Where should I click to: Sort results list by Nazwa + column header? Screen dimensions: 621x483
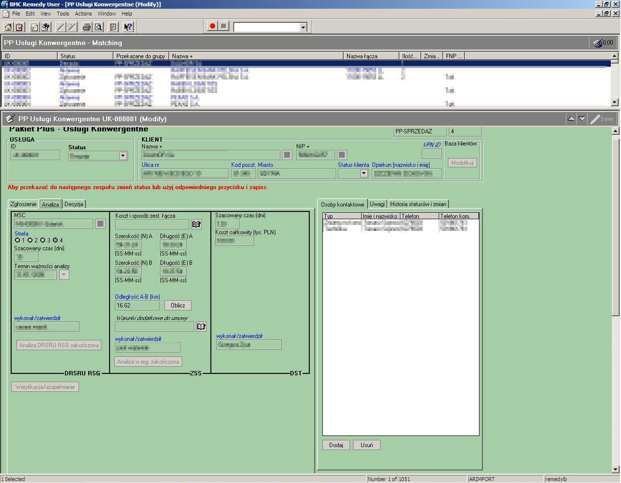pos(256,56)
